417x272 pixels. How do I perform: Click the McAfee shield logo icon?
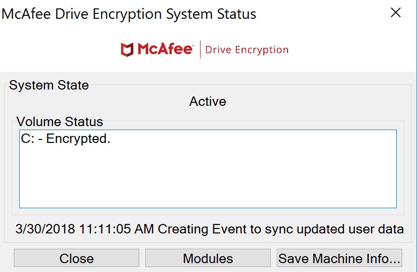pos(127,49)
